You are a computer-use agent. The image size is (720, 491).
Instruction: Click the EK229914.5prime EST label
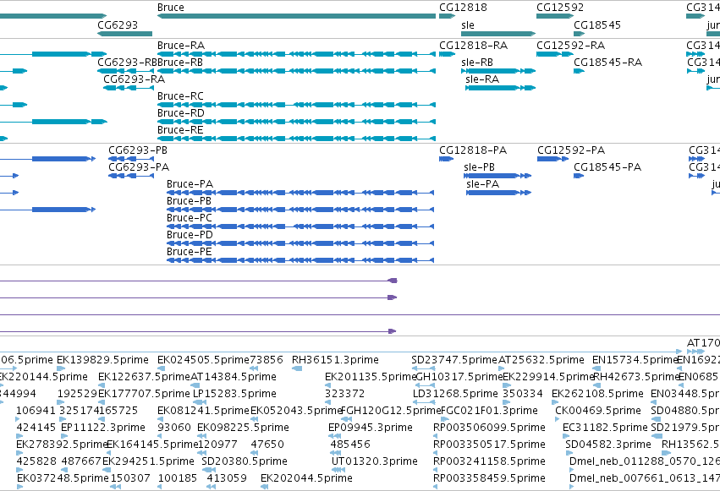click(x=549, y=377)
